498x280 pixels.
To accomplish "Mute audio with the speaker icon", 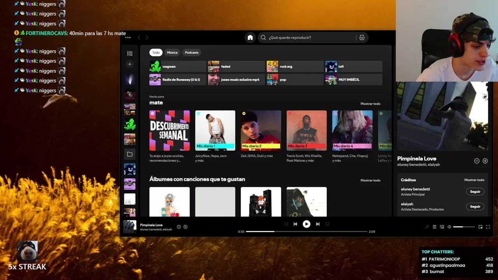I will 449,227.
